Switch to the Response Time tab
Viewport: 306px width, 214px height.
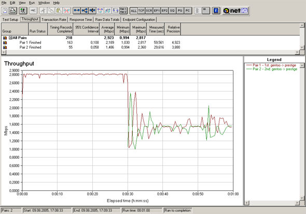click(x=80, y=20)
